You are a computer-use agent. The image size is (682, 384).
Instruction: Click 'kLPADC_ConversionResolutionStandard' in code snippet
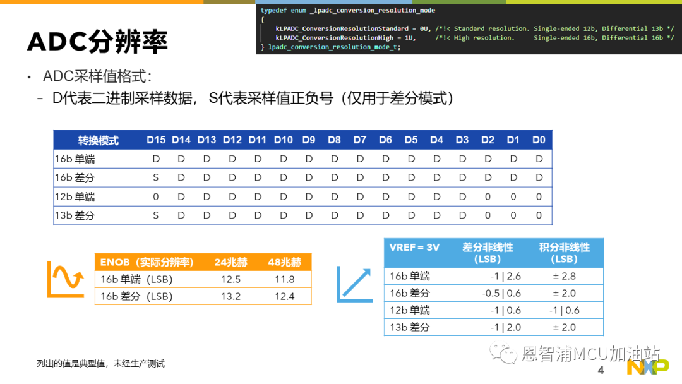pos(342,28)
